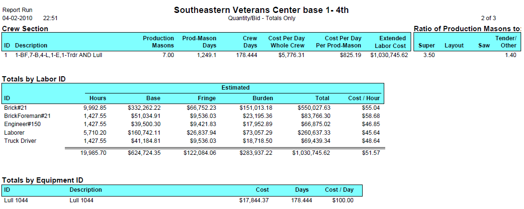Click the Truck Driver labor ID
Viewport: 524px width, 209px height.
point(20,140)
